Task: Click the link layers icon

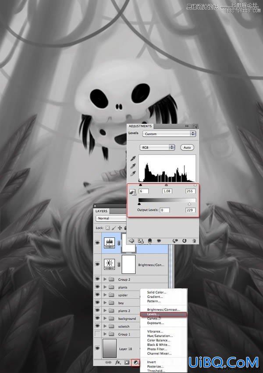Action: point(108,362)
